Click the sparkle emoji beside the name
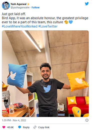This screenshot has height=130, width=93. 28,4
